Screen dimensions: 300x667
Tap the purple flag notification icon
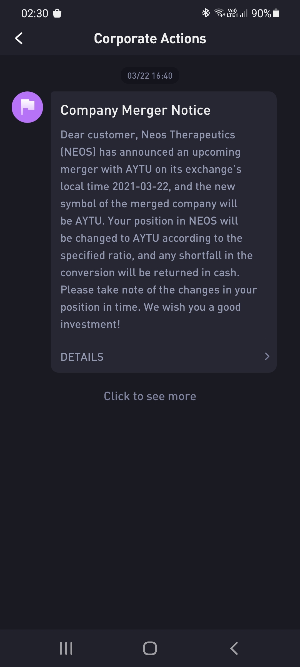point(27,107)
